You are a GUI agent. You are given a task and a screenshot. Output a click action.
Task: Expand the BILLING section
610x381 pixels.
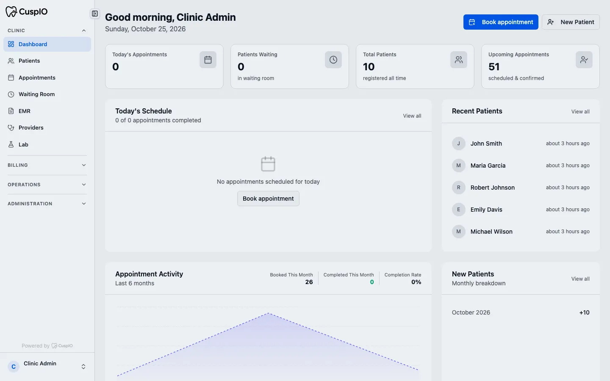47,165
